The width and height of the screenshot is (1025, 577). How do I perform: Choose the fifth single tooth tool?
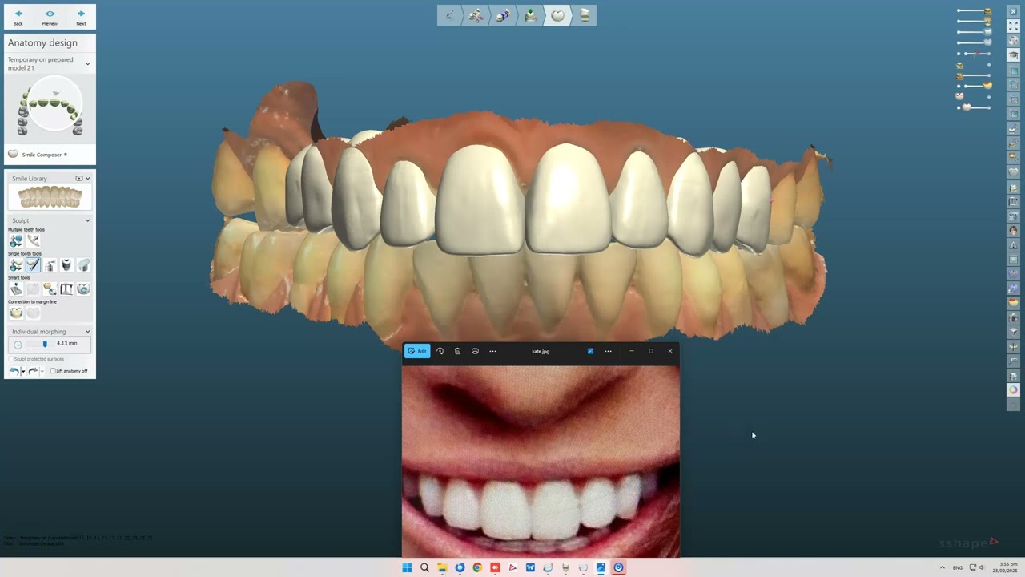coord(83,264)
